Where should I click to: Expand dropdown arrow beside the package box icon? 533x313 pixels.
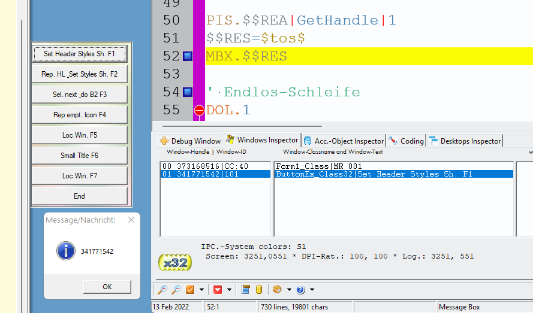[x=288, y=290]
